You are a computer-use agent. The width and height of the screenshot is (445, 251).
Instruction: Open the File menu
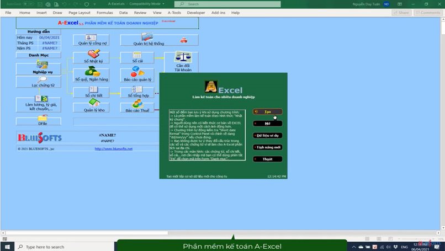coord(8,13)
